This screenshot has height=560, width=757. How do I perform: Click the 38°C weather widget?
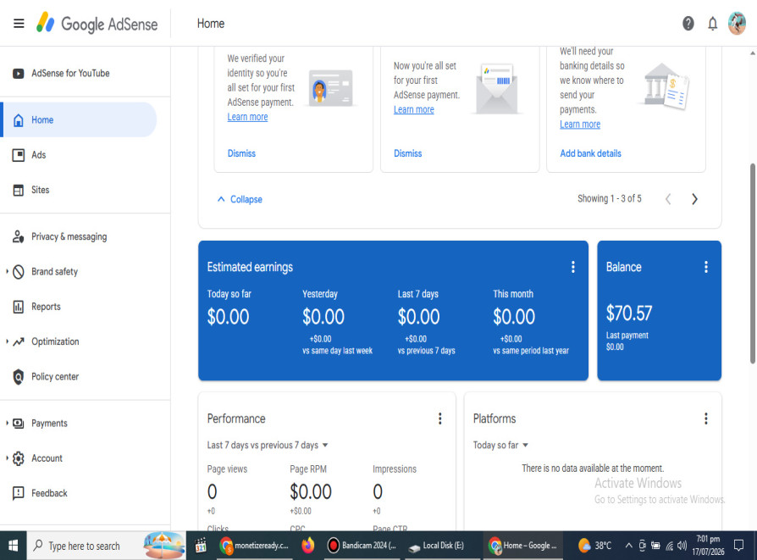tap(595, 546)
